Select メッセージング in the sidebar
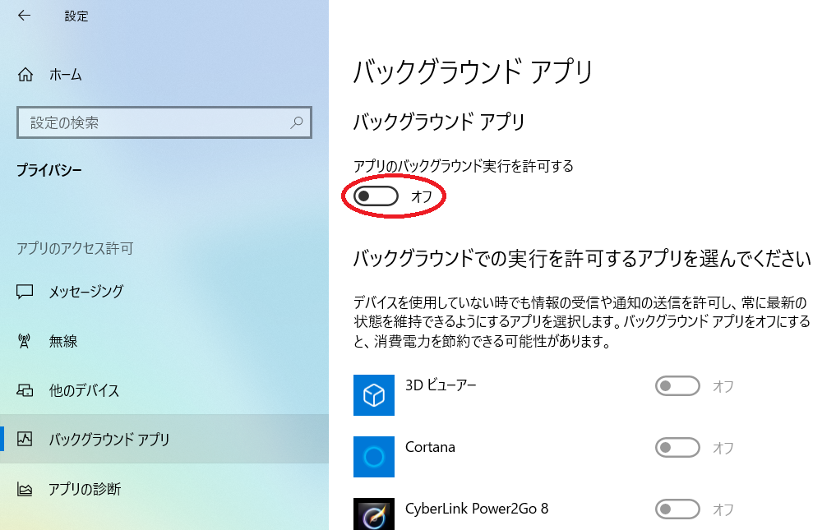This screenshot has width=836, height=530. coord(164,291)
